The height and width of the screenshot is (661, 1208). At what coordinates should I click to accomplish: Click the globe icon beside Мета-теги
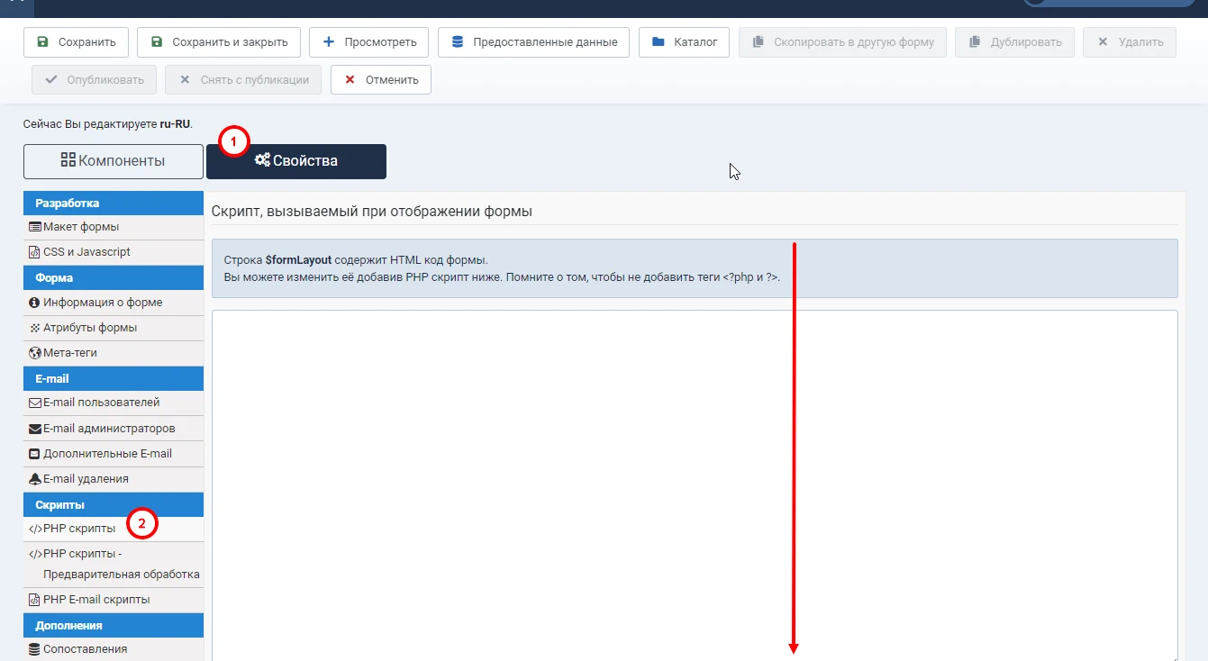coord(35,353)
